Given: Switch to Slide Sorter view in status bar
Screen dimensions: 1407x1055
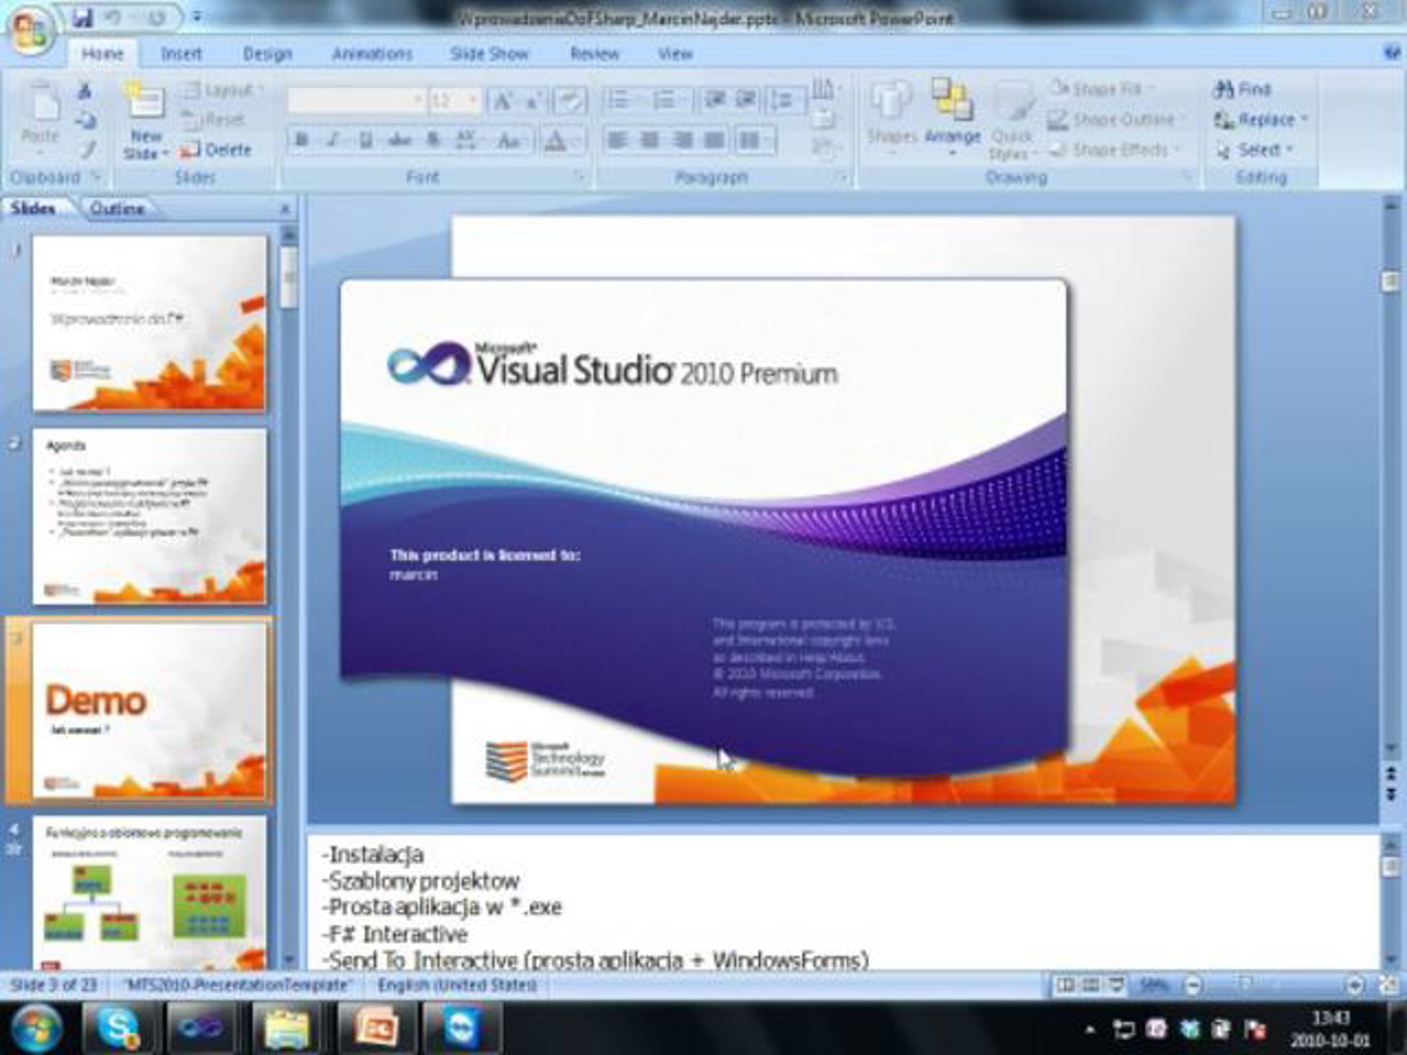Looking at the screenshot, I should pos(1090,986).
